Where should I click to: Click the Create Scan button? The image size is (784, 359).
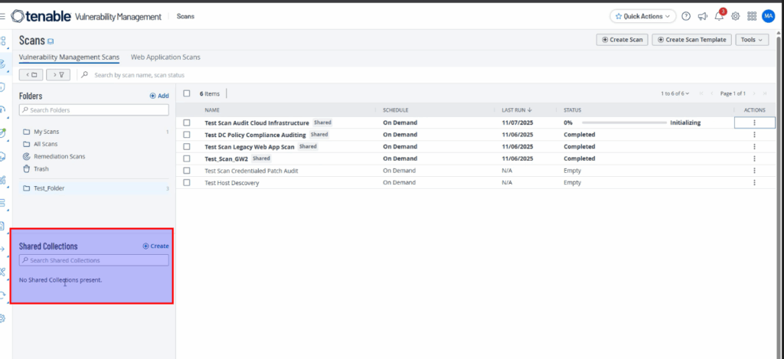click(622, 40)
